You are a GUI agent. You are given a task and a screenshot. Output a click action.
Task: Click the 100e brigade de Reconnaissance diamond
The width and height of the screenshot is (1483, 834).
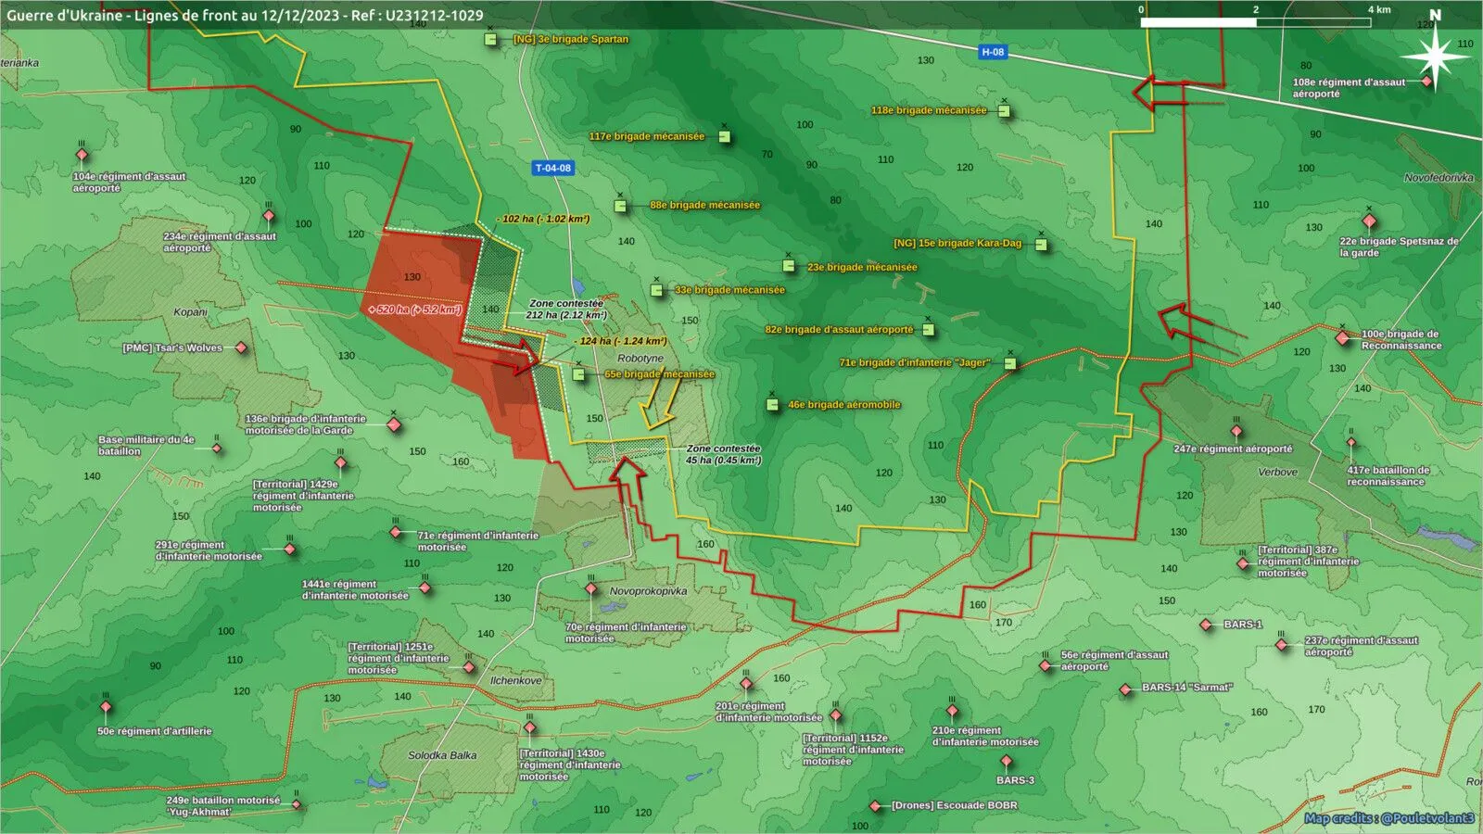click(x=1343, y=338)
